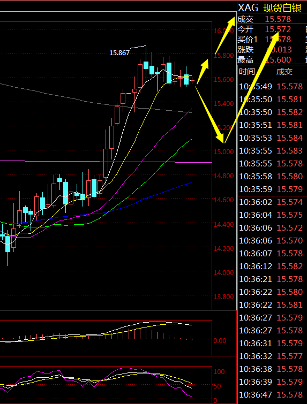Select the 10:35:50 tick priced 15.581
Image resolution: width=307 pixels, height=404 pixels.
tap(271, 100)
